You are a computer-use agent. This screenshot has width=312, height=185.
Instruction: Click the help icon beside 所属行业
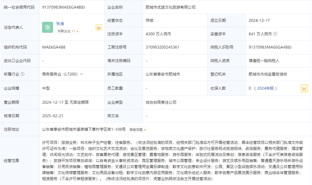[22, 74]
